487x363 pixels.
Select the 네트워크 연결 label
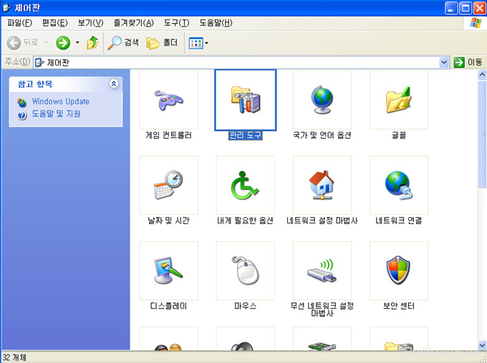pyautogui.click(x=399, y=221)
